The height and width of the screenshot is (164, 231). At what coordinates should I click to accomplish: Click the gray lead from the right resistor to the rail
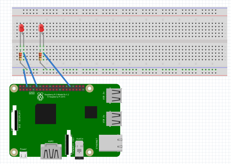point(44,65)
